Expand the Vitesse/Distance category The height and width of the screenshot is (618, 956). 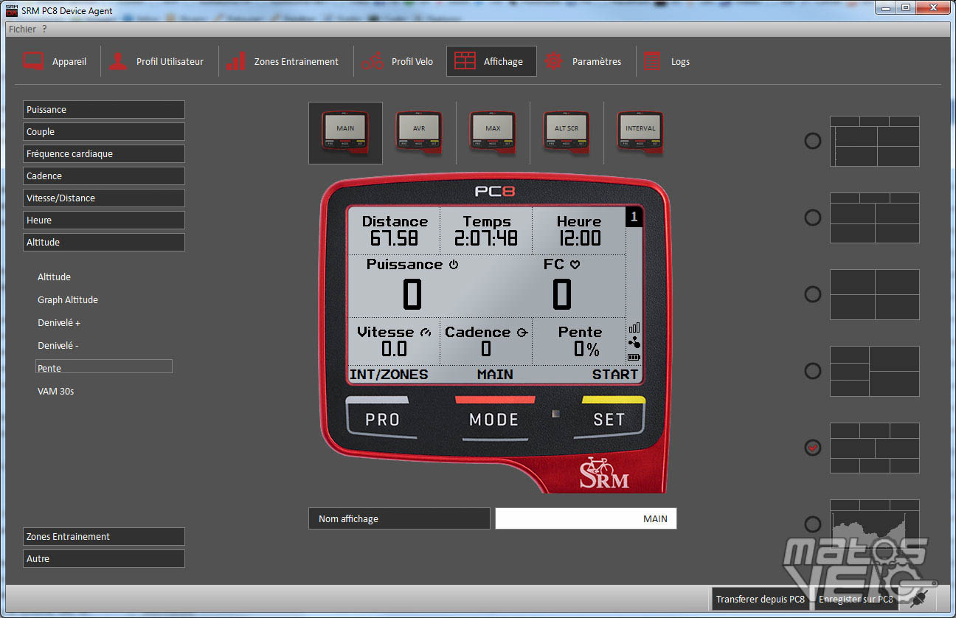point(104,198)
